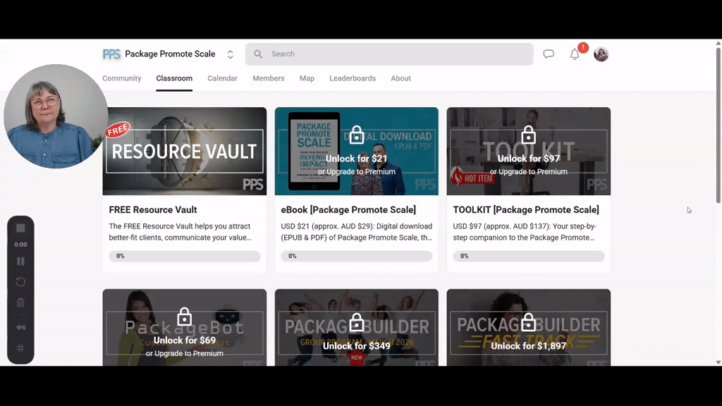The image size is (722, 406).
Task: Stop the screen recording
Action: click(20, 228)
